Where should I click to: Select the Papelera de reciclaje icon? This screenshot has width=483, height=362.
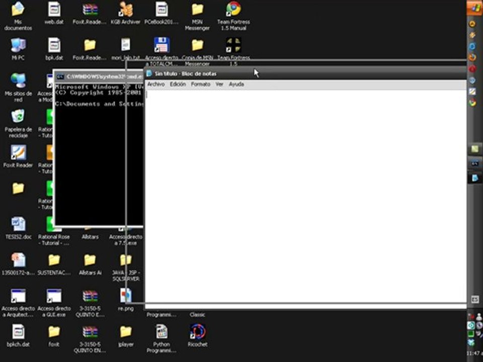point(18,123)
